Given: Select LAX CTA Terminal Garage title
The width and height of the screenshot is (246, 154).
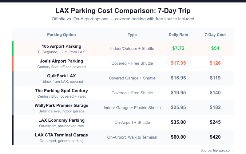Looking at the screenshot, I should pos(61,135).
